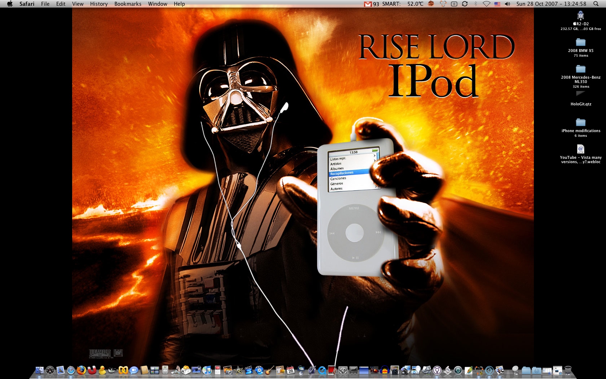This screenshot has height=379, width=606.
Task: Open the Bookmarks menu
Action: 128,4
